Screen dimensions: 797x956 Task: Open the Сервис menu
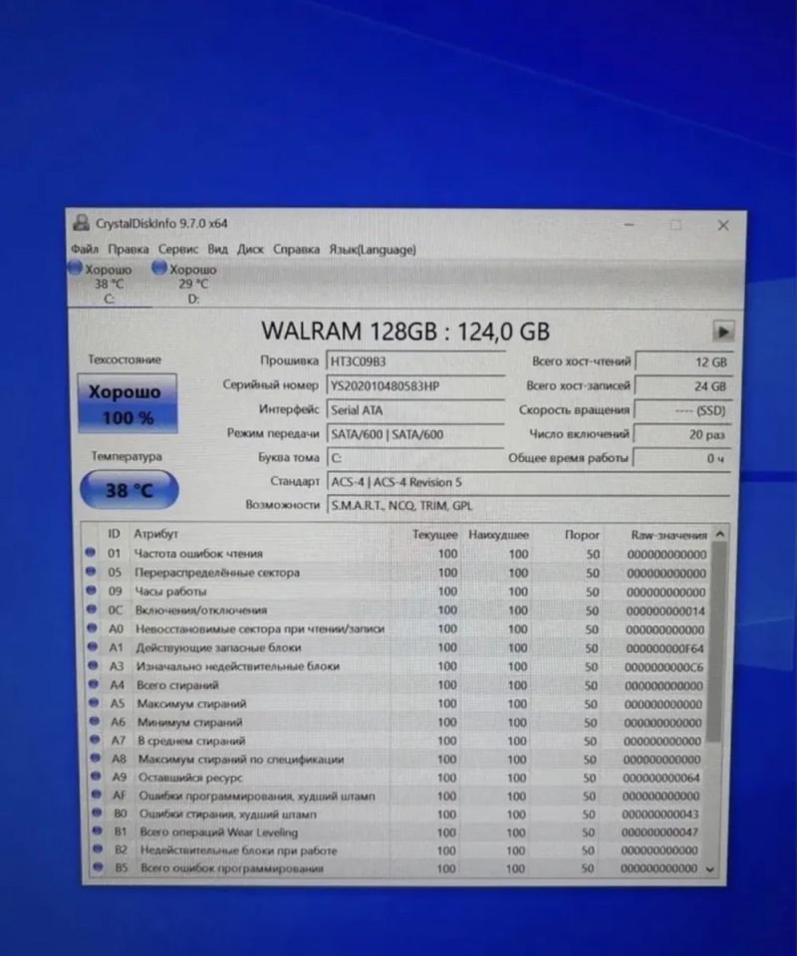(x=178, y=249)
